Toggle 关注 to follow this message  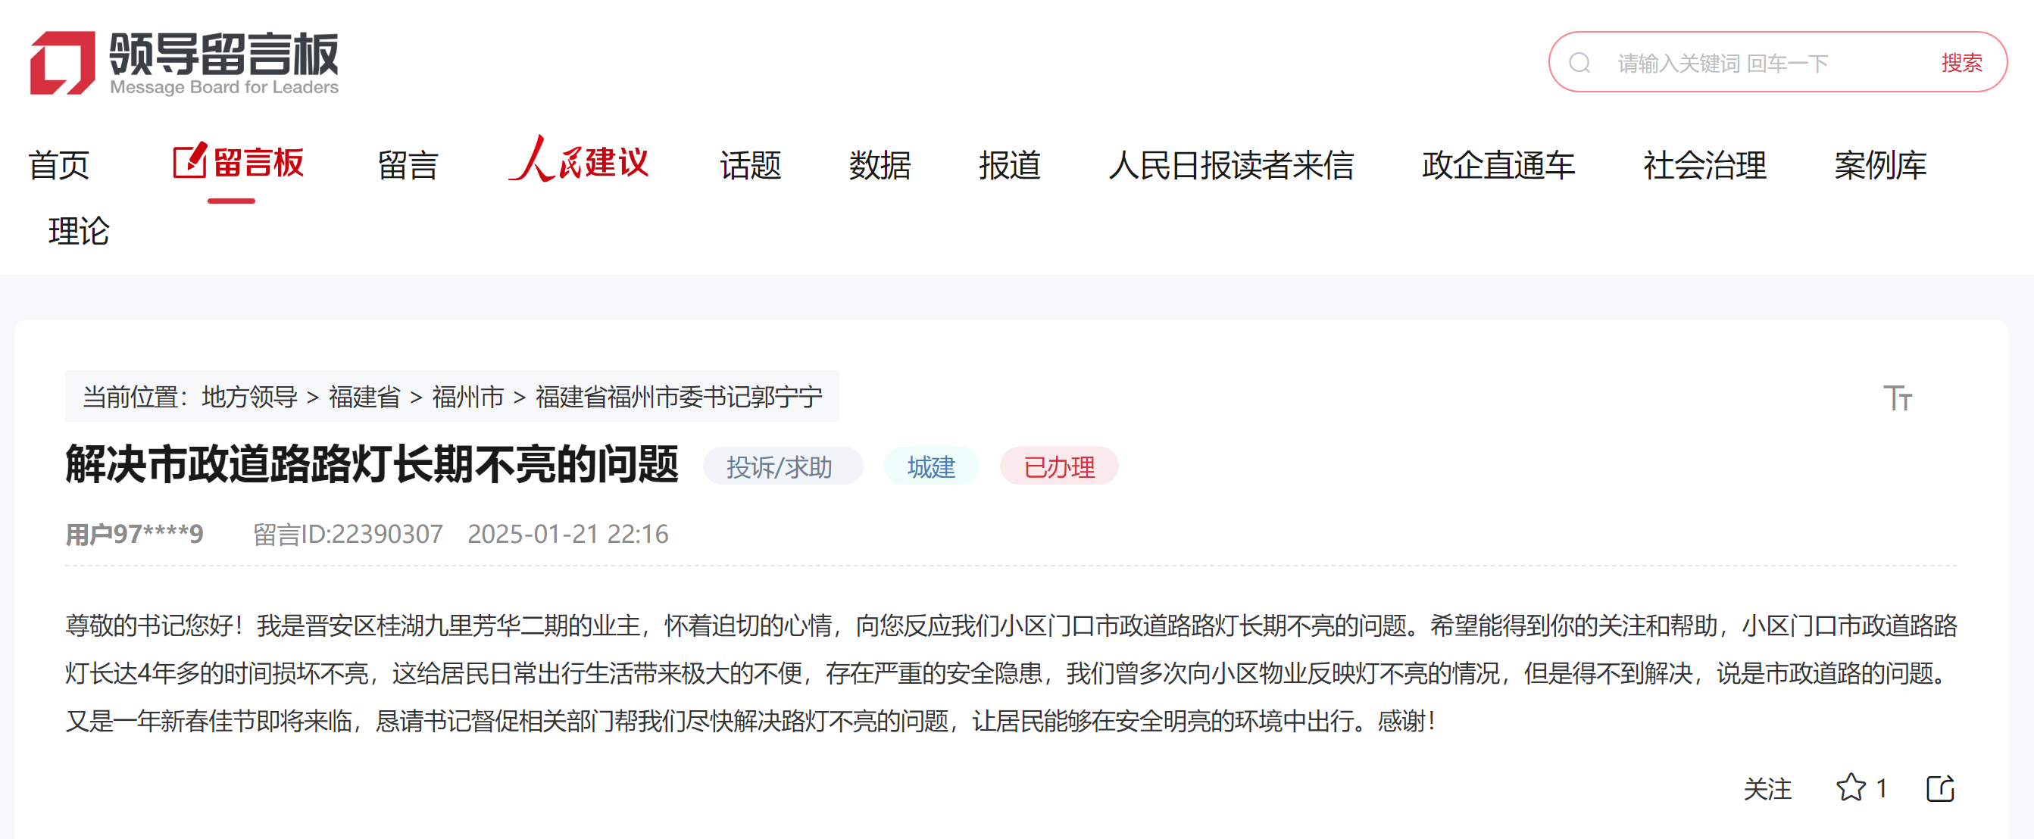coord(1769,788)
